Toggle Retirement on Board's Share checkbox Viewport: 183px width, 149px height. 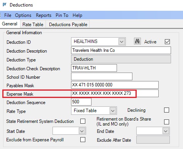[x=166, y=122]
